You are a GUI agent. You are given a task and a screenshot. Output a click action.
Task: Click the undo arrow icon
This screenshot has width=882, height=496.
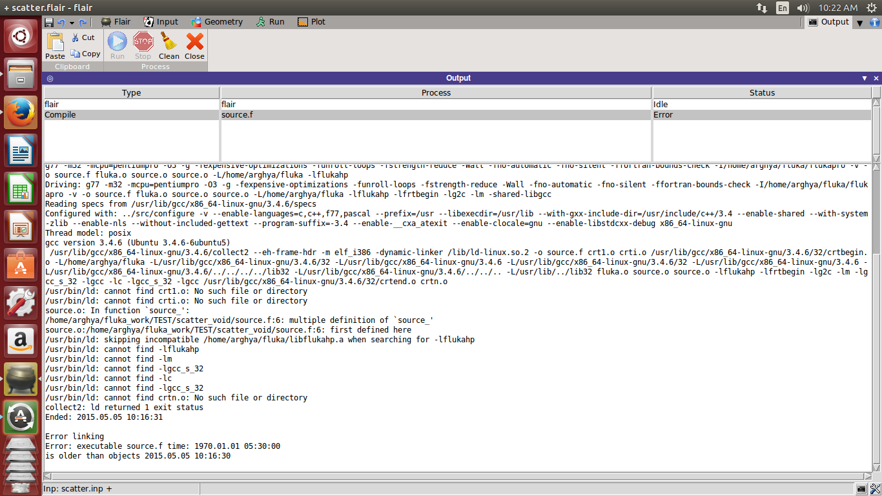click(61, 22)
